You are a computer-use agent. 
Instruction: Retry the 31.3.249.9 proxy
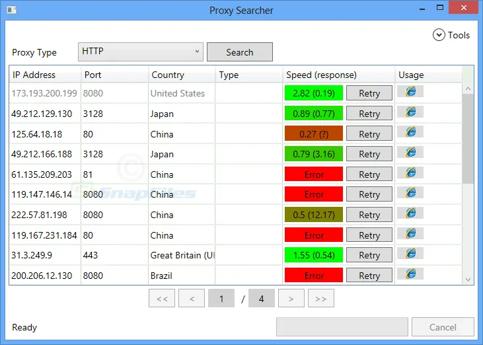[369, 255]
